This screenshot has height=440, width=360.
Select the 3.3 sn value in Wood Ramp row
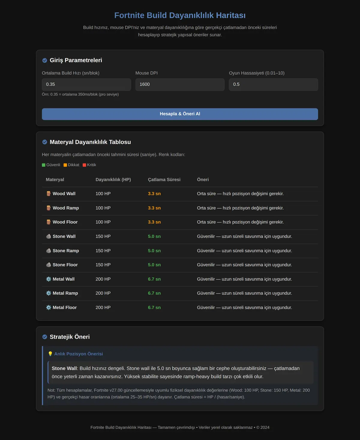[x=154, y=208]
